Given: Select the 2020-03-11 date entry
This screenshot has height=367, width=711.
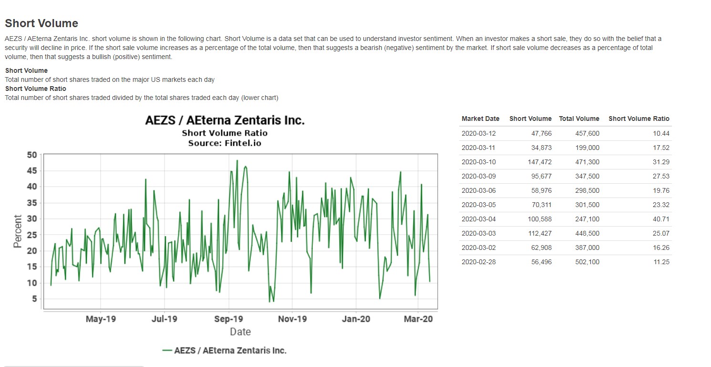Looking at the screenshot, I should coord(479,148).
